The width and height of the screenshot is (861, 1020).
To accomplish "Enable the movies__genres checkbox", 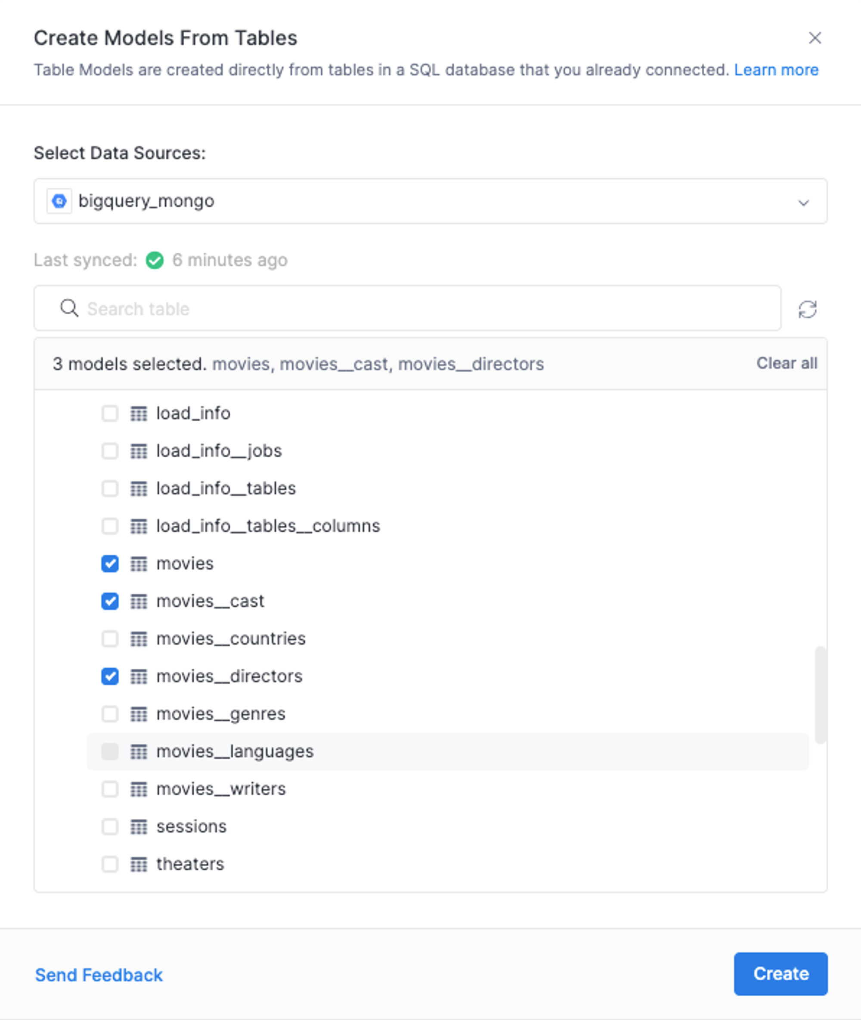I will (110, 714).
